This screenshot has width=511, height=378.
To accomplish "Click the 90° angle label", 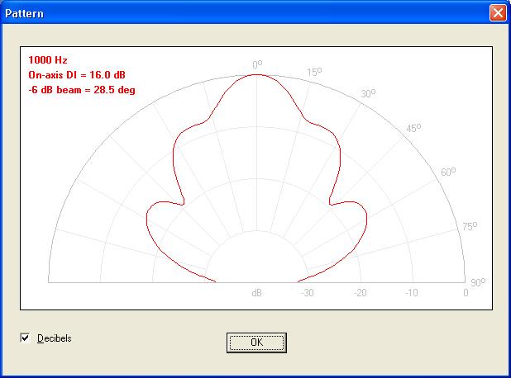I will 478,282.
